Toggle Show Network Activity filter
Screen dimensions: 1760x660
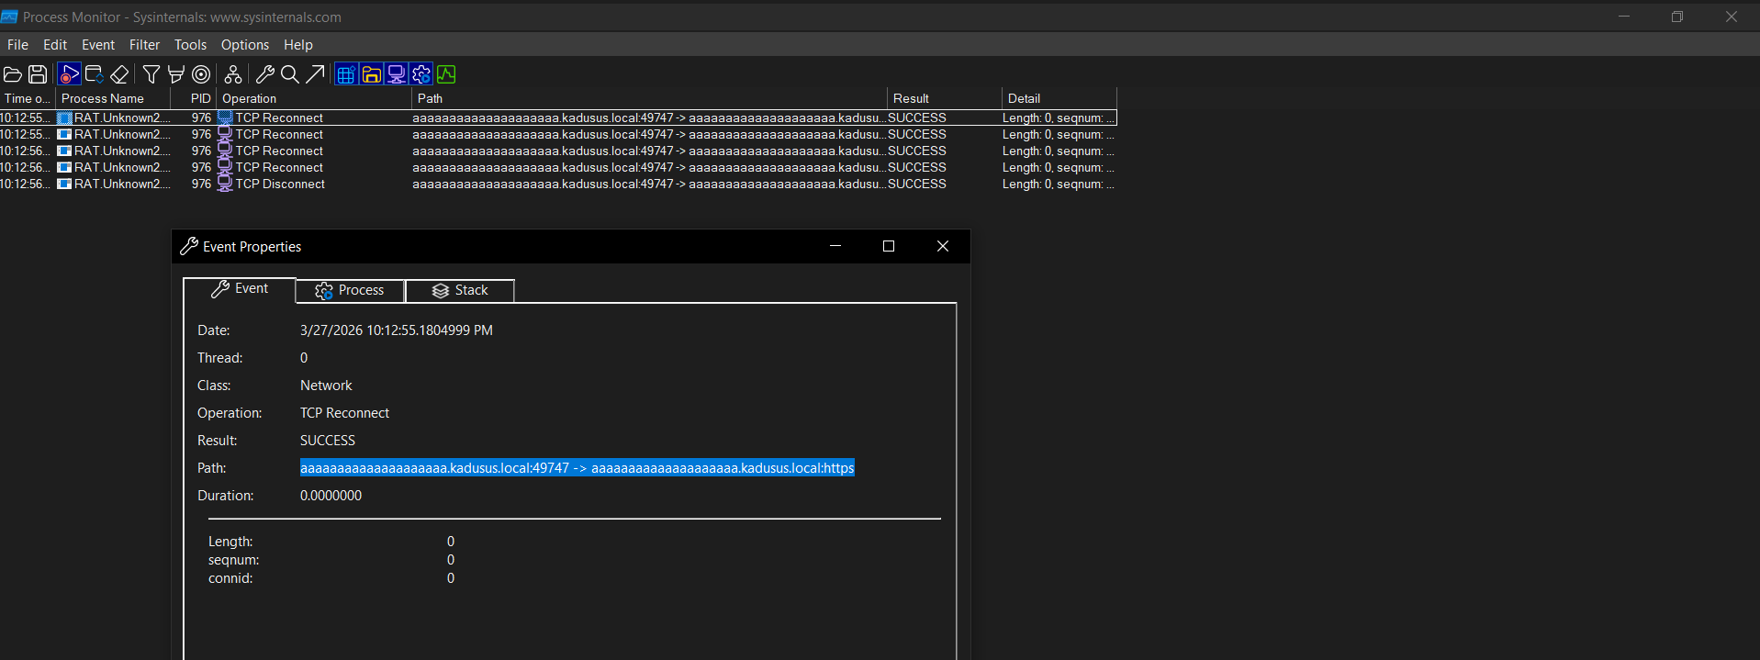(397, 74)
